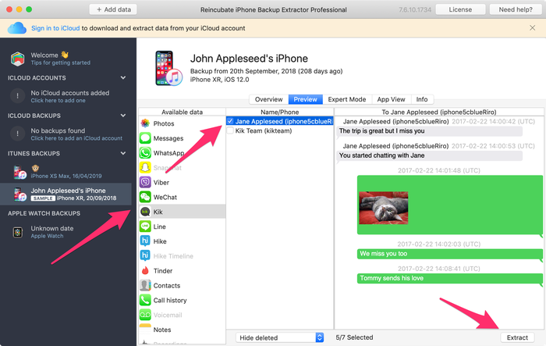This screenshot has height=346, width=546.
Task: Select the WeChat icon
Action: (145, 197)
